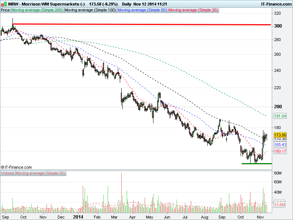Click the 260 price axis label

pyautogui.click(x=278, y=54)
